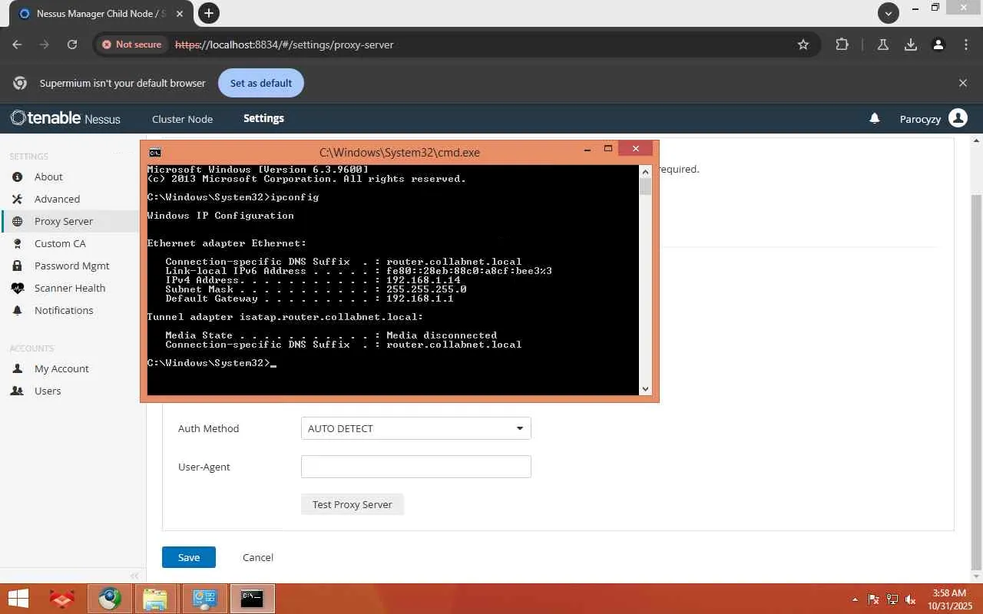Go forward in the browser
983x614 pixels.
pyautogui.click(x=45, y=45)
